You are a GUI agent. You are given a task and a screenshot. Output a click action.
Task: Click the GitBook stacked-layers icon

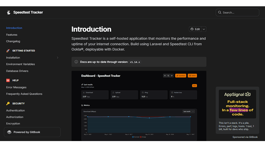[9, 132]
